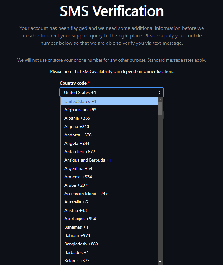Click the scrollbar up arrow in list
This screenshot has width=223, height=265.
coord(160,100)
